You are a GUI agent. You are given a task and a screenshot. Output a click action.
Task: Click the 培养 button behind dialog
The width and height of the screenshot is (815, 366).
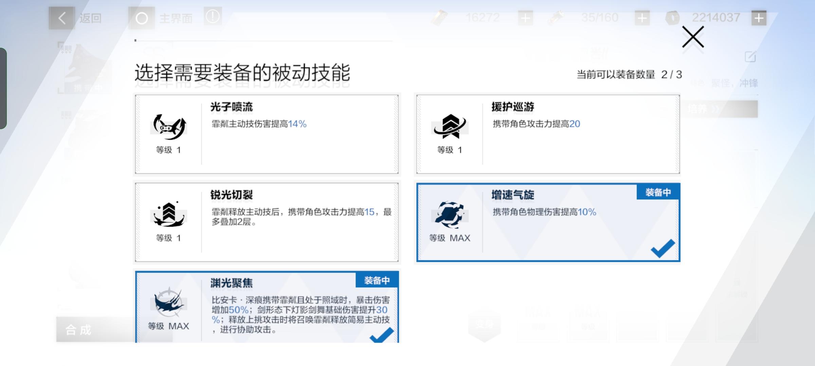point(719,109)
